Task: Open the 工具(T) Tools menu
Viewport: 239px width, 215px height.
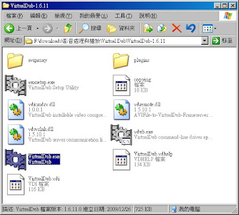Action: [124, 16]
